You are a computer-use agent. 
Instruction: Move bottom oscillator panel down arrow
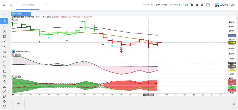click(16, 77)
